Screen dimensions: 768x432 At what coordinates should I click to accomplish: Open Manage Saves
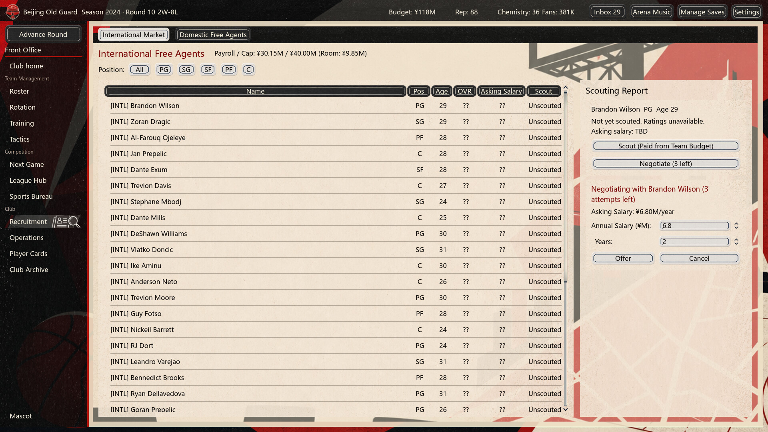[702, 12]
